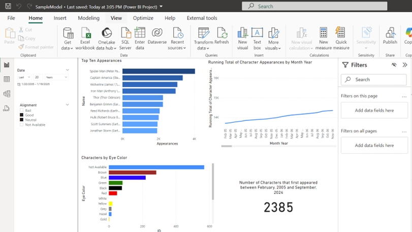Check the Bad alignment checkbox
This screenshot has height=232, width=412.
22,110
